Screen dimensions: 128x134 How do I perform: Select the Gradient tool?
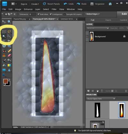9,65
